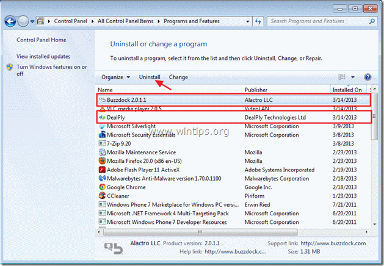Image resolution: width=384 pixels, height=266 pixels.
Task: Expand arrow after Control Panel breadcrumb
Action: coord(93,21)
